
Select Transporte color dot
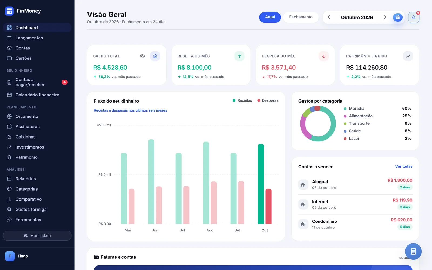(345, 124)
